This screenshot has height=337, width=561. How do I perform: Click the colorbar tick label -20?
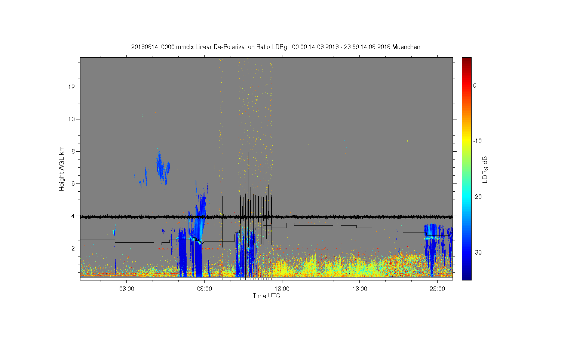tap(477, 197)
